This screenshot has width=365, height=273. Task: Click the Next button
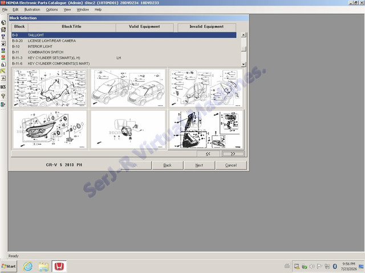[199, 166]
